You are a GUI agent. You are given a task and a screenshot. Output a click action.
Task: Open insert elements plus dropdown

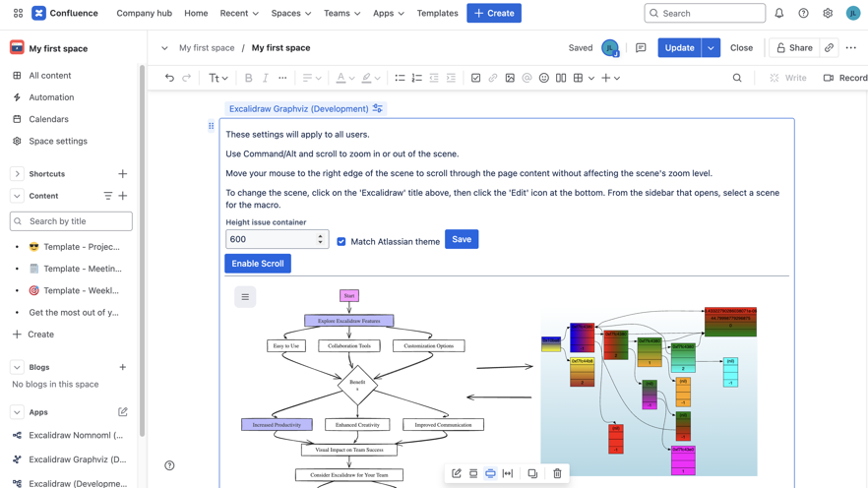(x=610, y=78)
